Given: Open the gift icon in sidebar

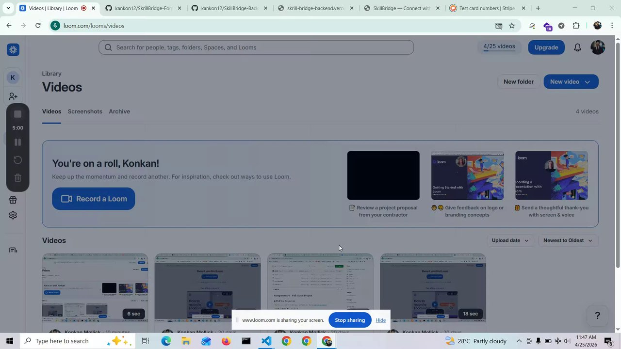Looking at the screenshot, I should click(x=13, y=200).
